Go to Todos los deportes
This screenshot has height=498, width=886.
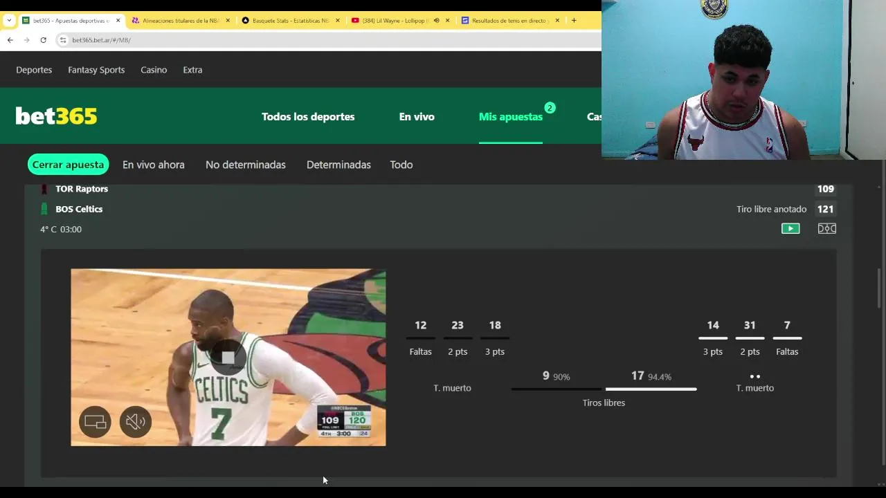click(x=308, y=117)
